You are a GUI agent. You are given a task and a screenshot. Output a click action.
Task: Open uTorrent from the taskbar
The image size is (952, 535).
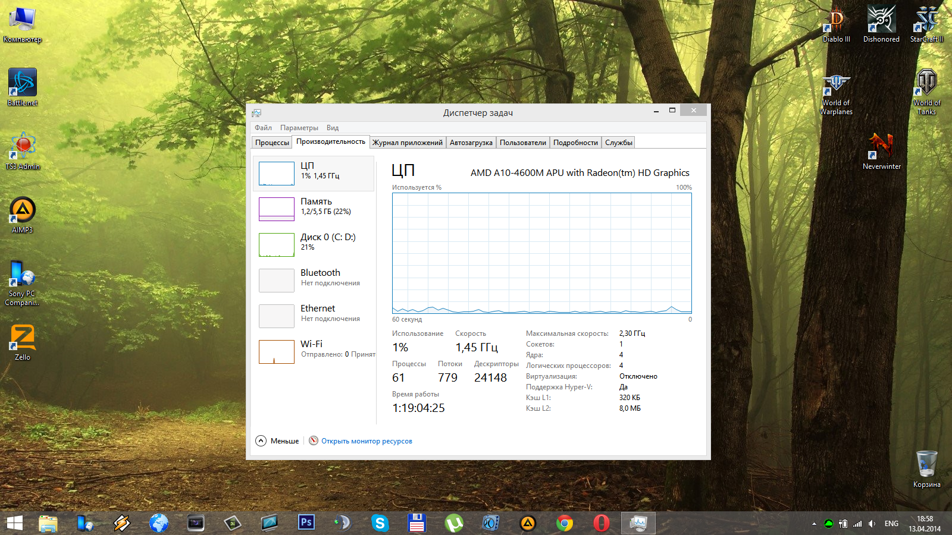pyautogui.click(x=454, y=523)
